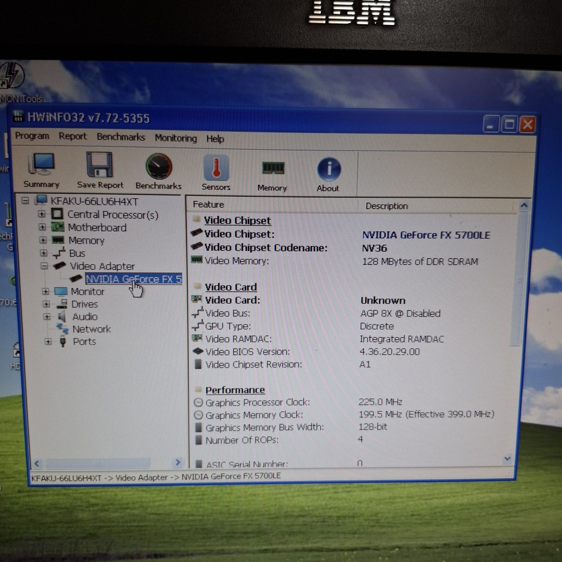Expand the Monitor node

(46, 292)
